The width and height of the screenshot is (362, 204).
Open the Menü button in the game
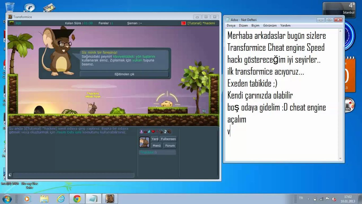(156, 146)
